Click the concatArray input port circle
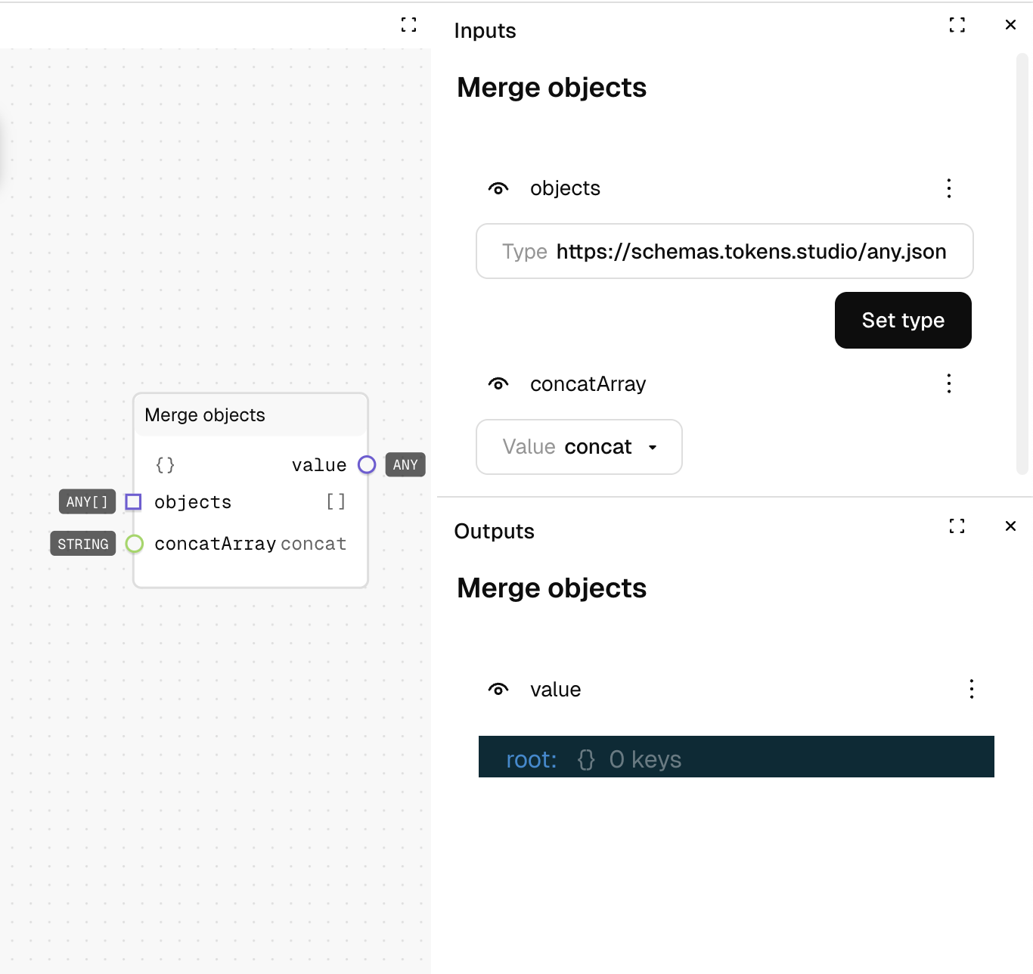Viewport: 1033px width, 974px height. coord(135,544)
